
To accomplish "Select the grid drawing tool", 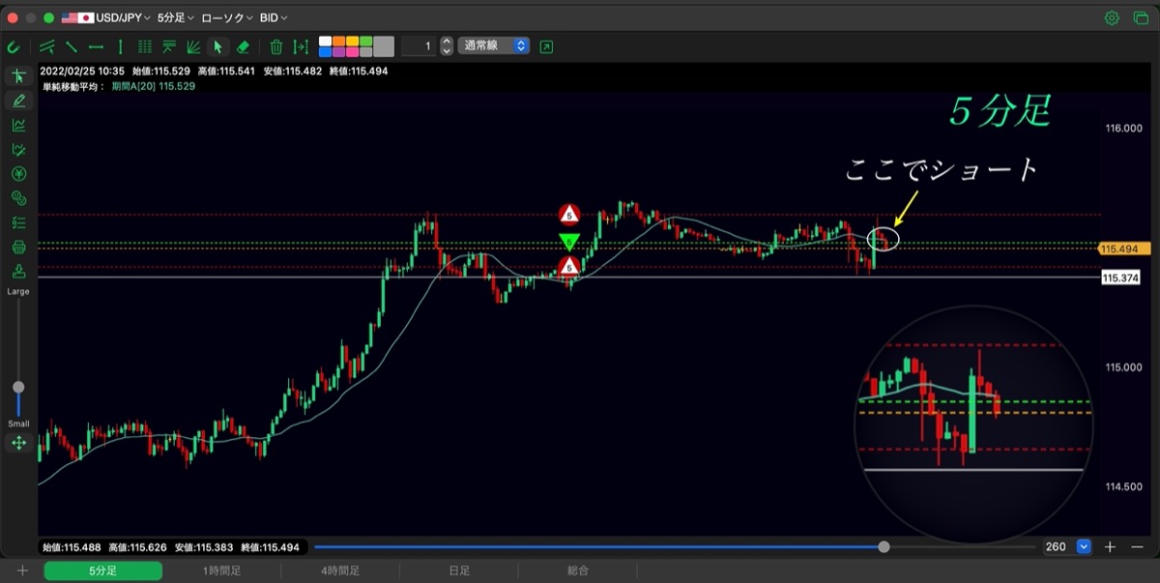I will (145, 46).
